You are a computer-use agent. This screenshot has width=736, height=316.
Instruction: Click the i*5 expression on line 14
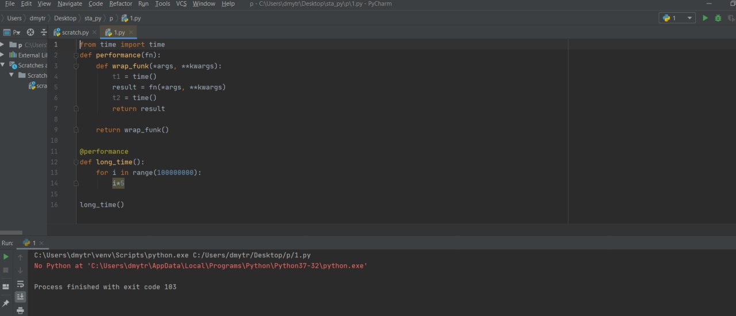click(x=118, y=184)
